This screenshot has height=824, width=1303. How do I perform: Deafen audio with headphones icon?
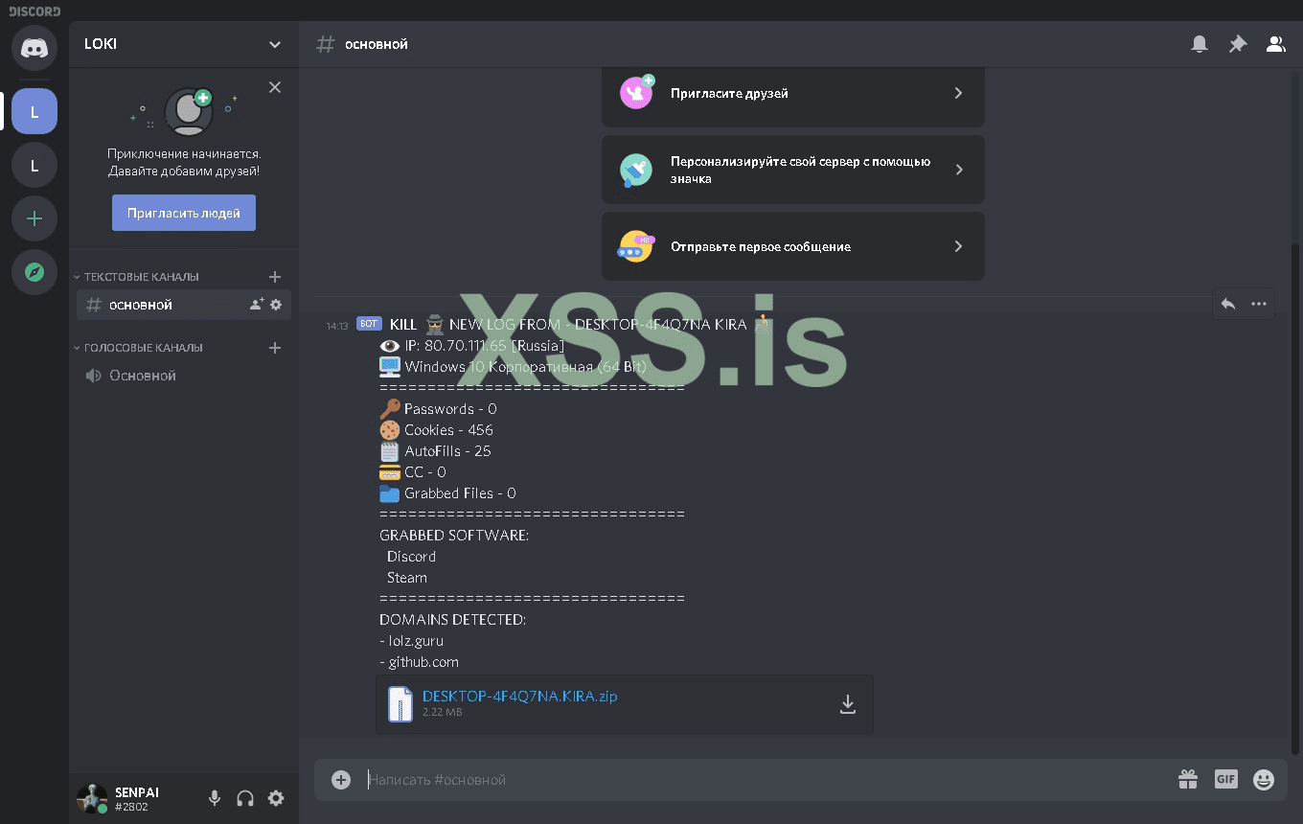[245, 798]
